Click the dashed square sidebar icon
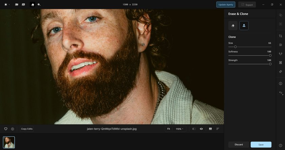Screen dimensions: 285x150 tap(281, 24)
